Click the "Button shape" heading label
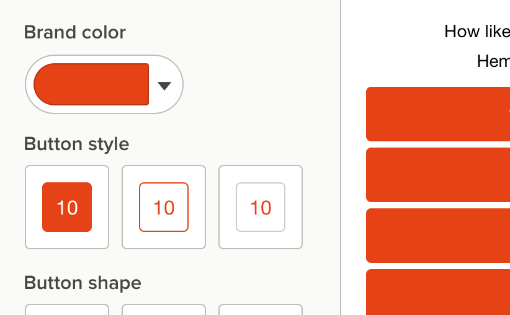Screen dimensions: 510x315 pyautogui.click(x=83, y=283)
